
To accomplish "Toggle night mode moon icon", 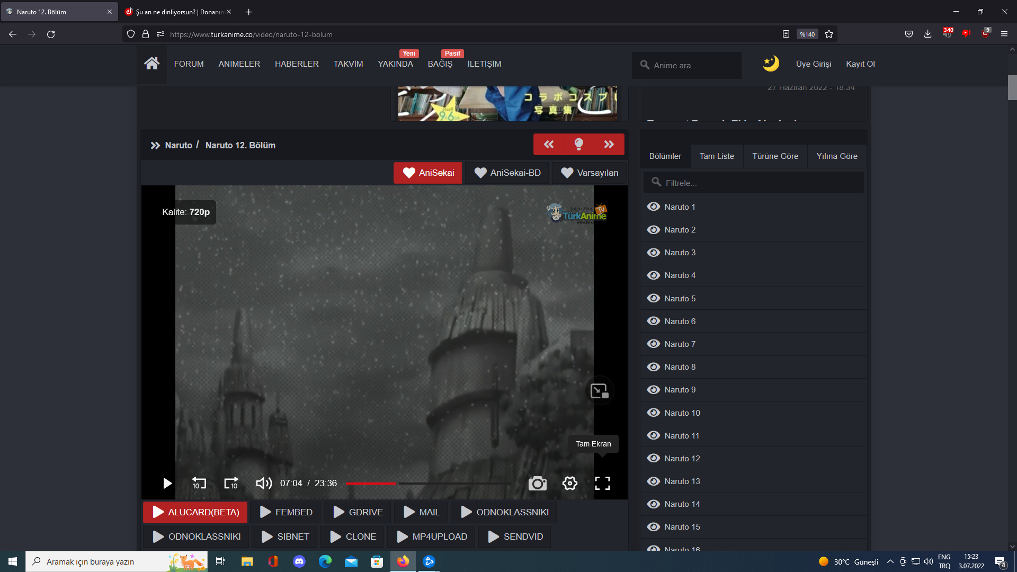I will coord(771,64).
